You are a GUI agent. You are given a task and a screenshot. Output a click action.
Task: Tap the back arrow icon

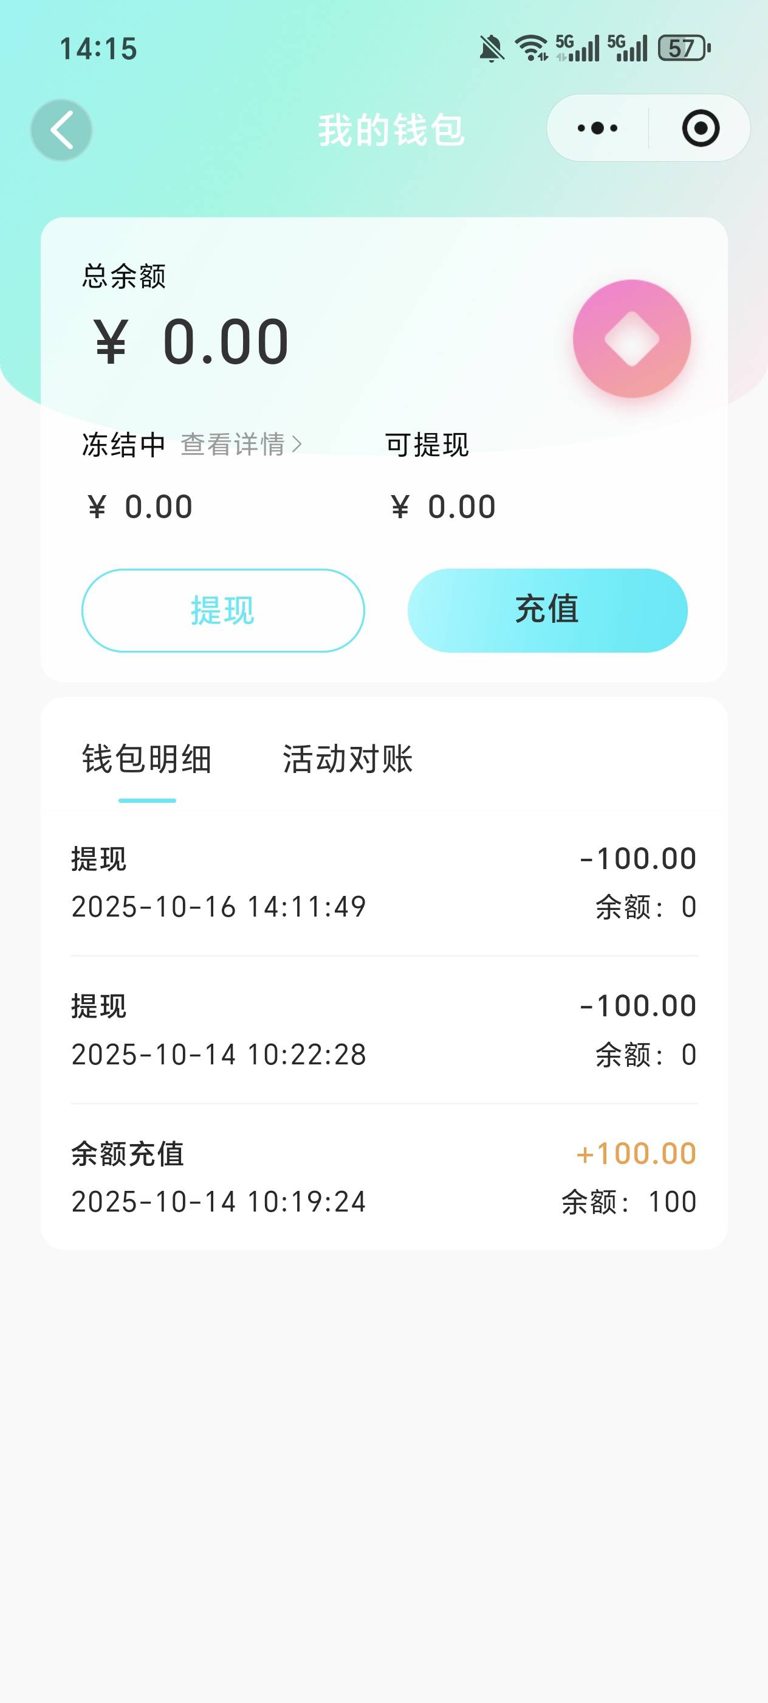[x=61, y=130]
